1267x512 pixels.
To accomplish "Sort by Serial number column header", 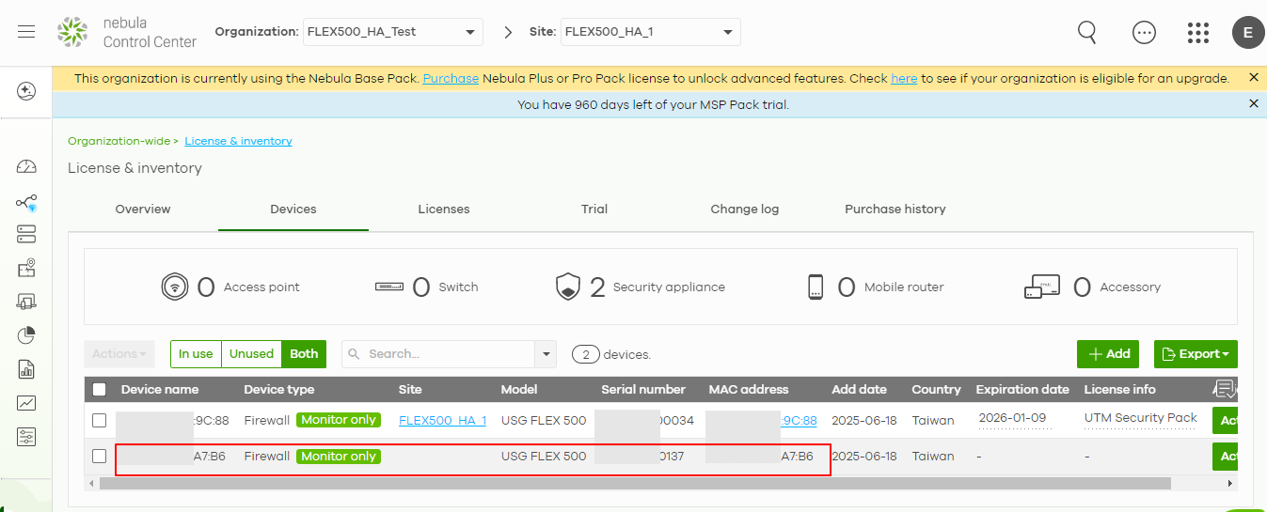I will click(643, 389).
